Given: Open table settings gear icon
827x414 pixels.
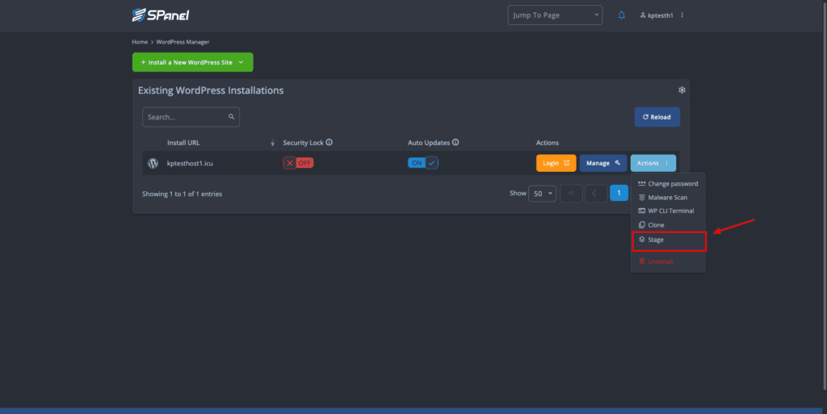Looking at the screenshot, I should click(x=682, y=90).
